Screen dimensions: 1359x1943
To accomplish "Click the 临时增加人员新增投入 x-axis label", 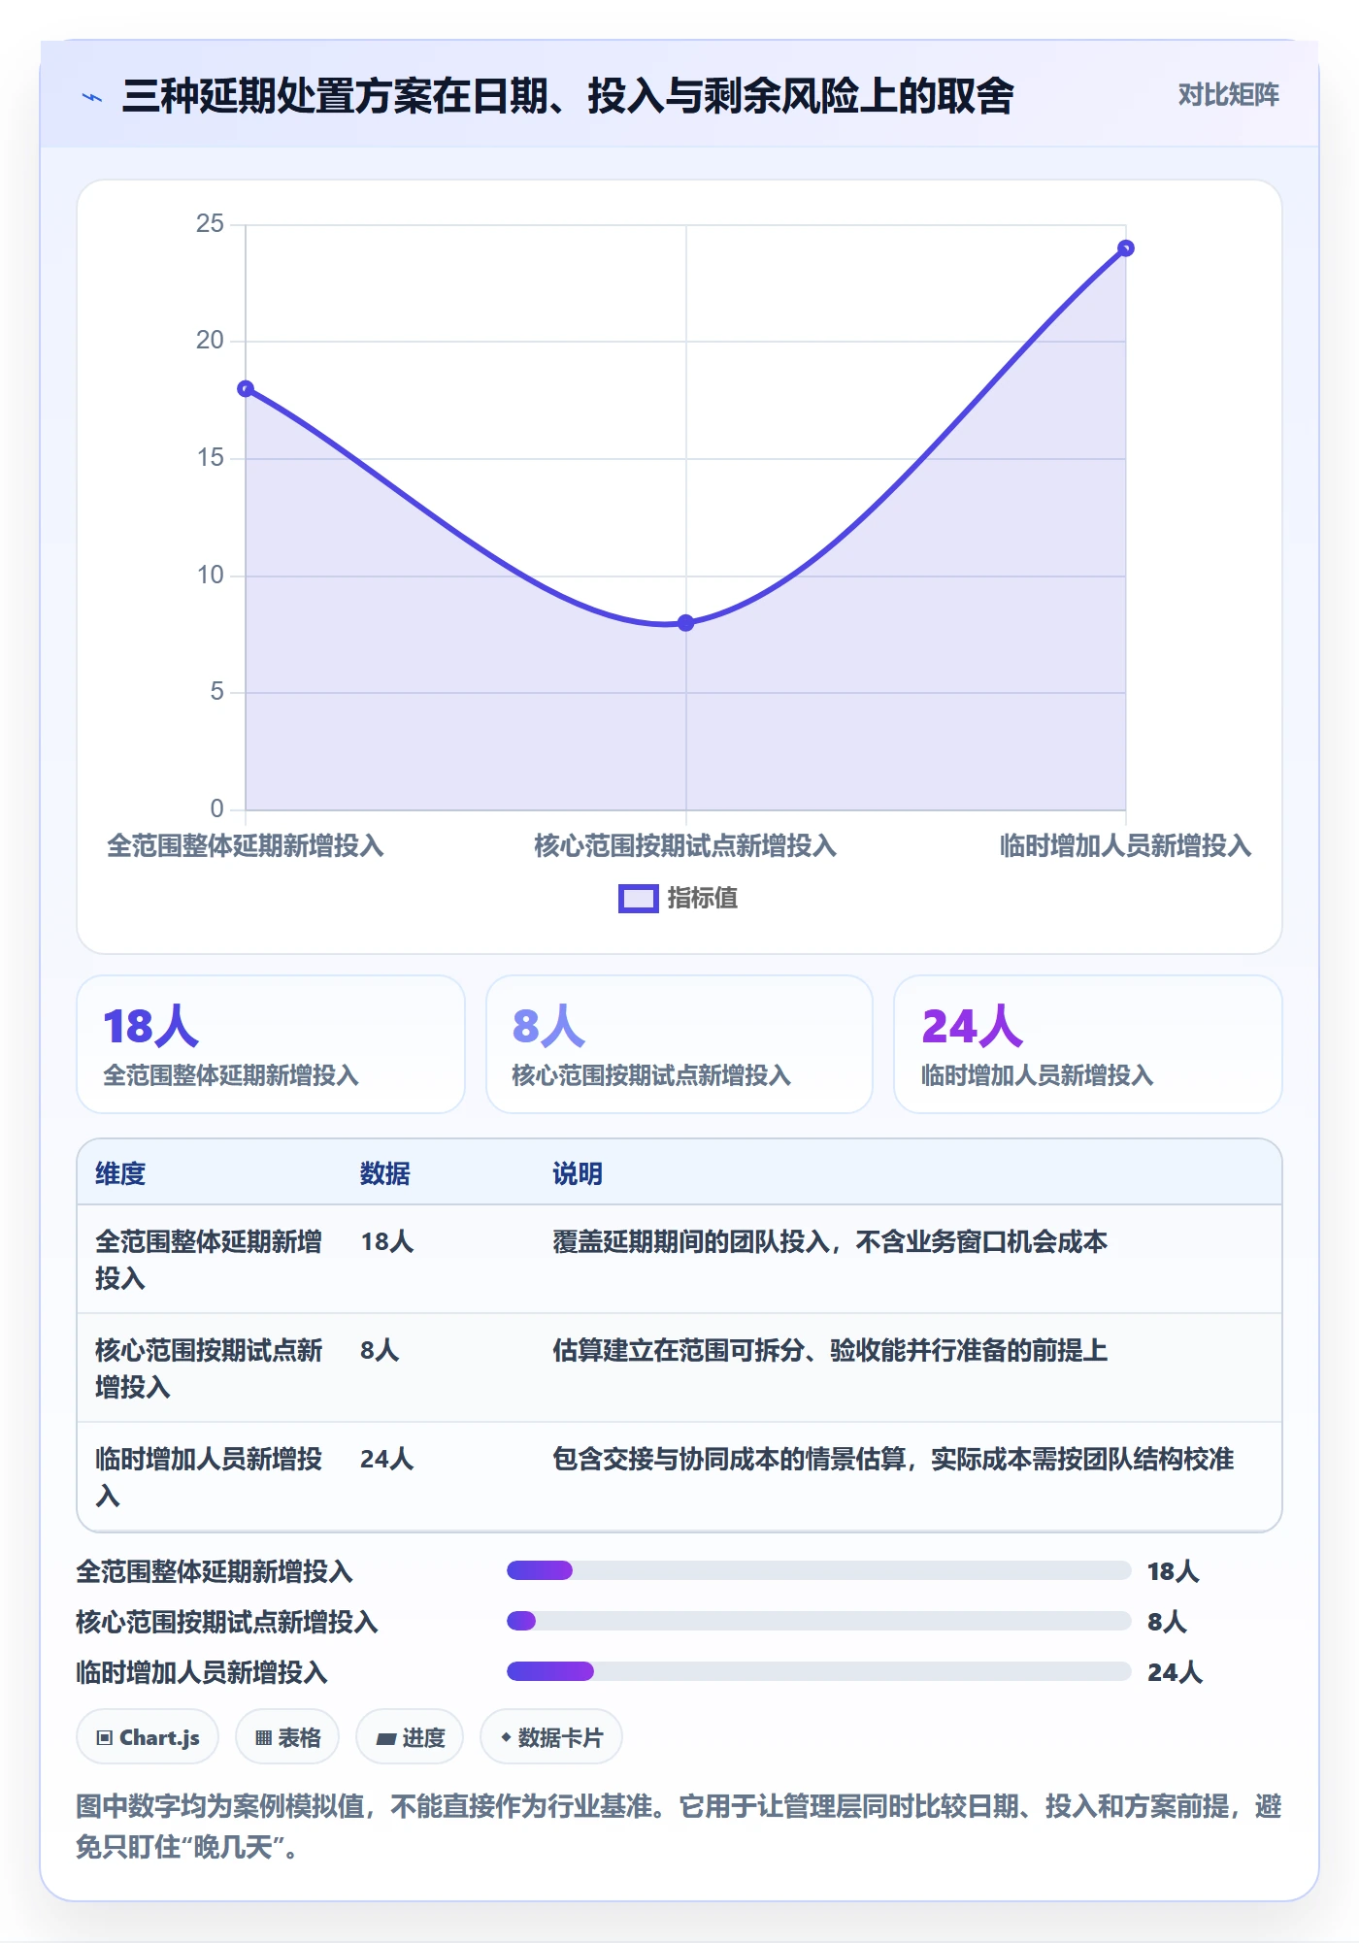I will (1126, 846).
